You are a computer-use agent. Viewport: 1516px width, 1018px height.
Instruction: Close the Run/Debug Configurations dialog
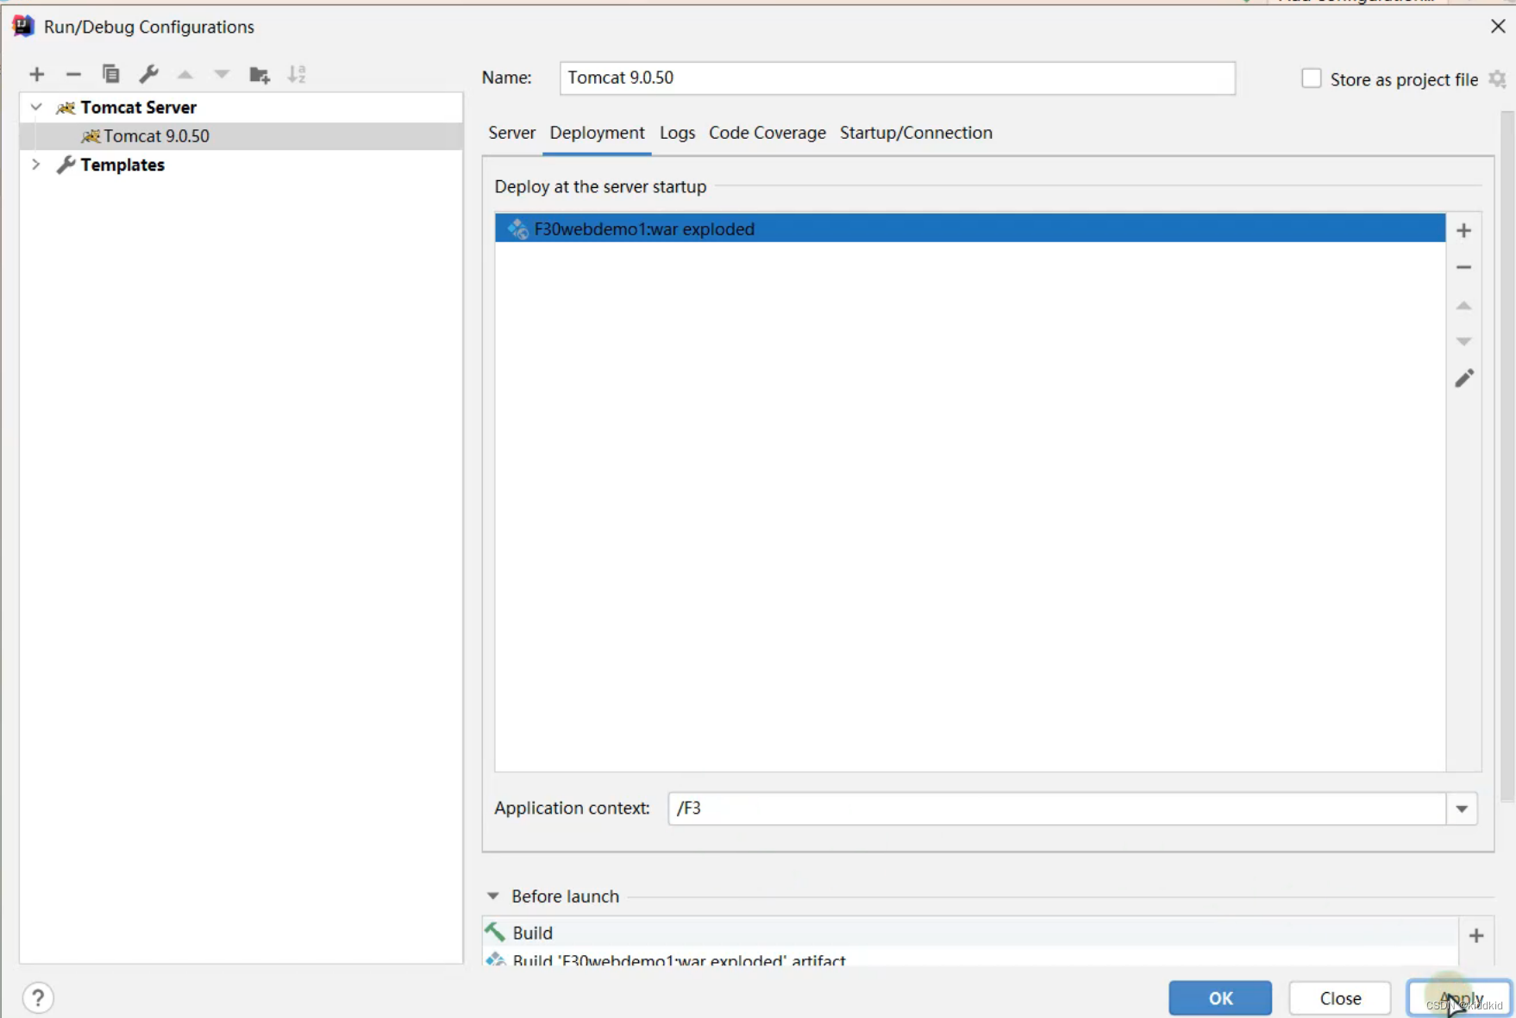pyautogui.click(x=1498, y=27)
